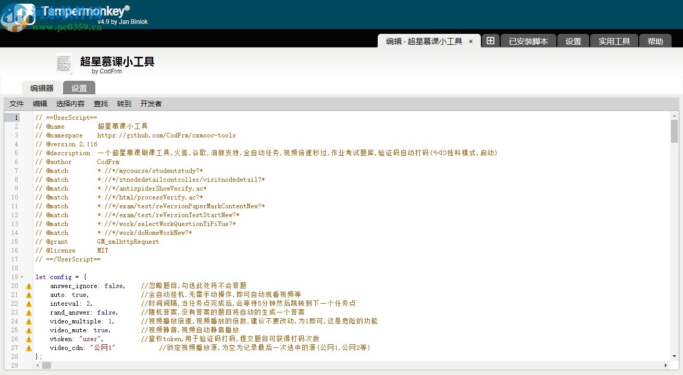Open the 文件 menu
This screenshot has height=375, width=683.
pos(17,104)
